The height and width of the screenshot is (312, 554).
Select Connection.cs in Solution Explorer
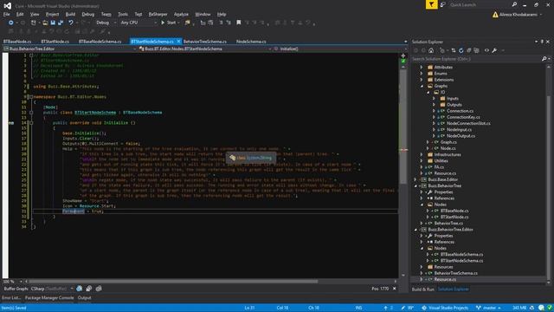(x=460, y=111)
